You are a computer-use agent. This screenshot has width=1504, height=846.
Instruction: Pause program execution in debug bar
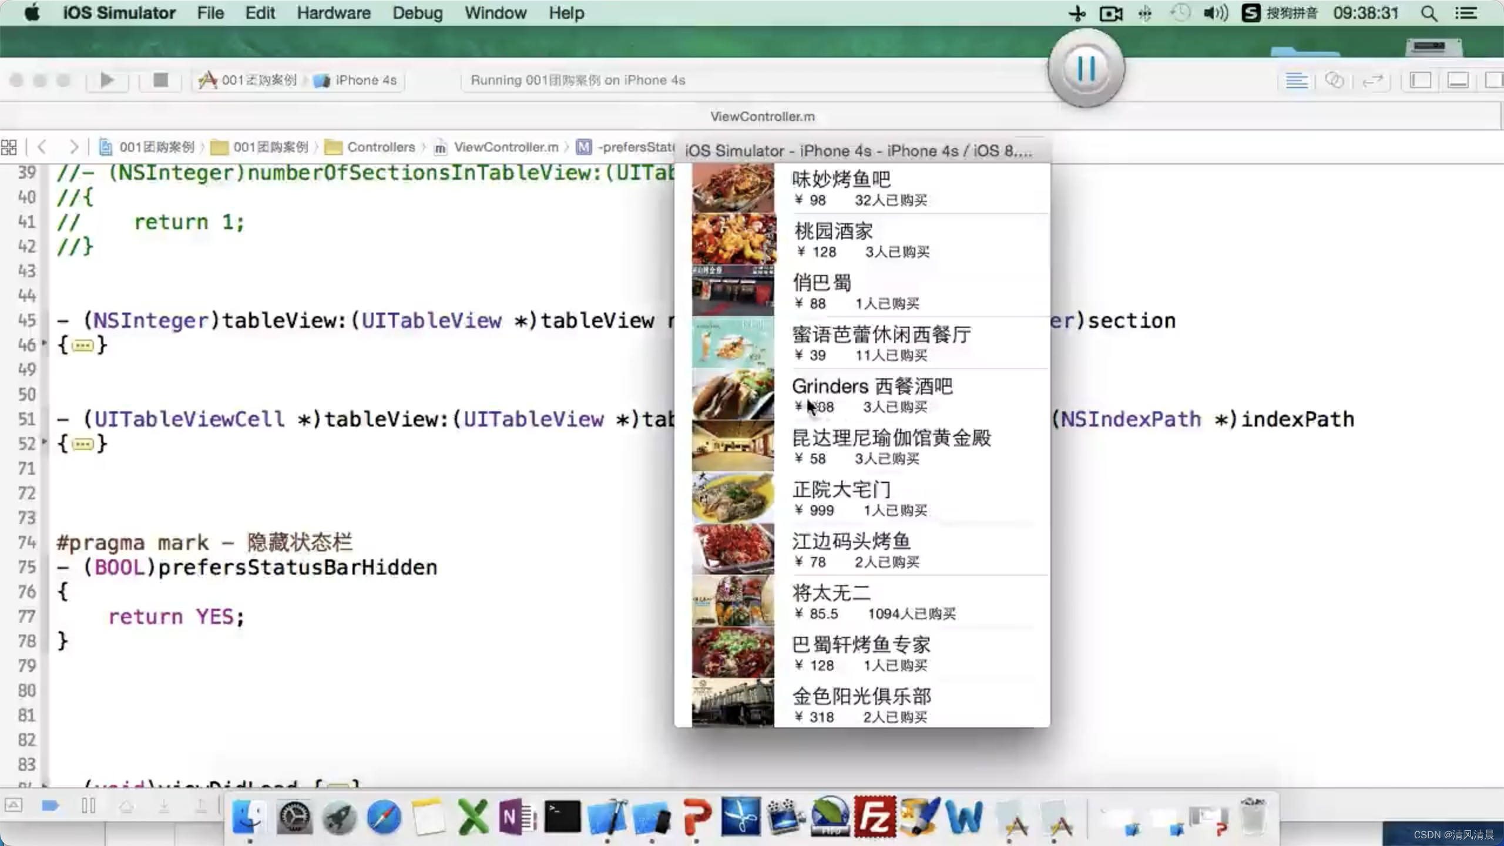point(89,805)
